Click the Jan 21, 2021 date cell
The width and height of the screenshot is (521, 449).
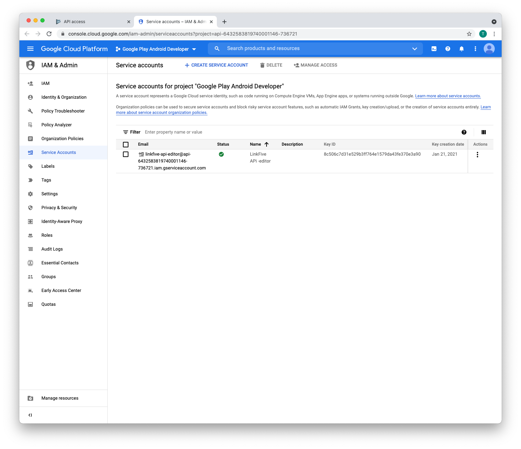pos(445,154)
